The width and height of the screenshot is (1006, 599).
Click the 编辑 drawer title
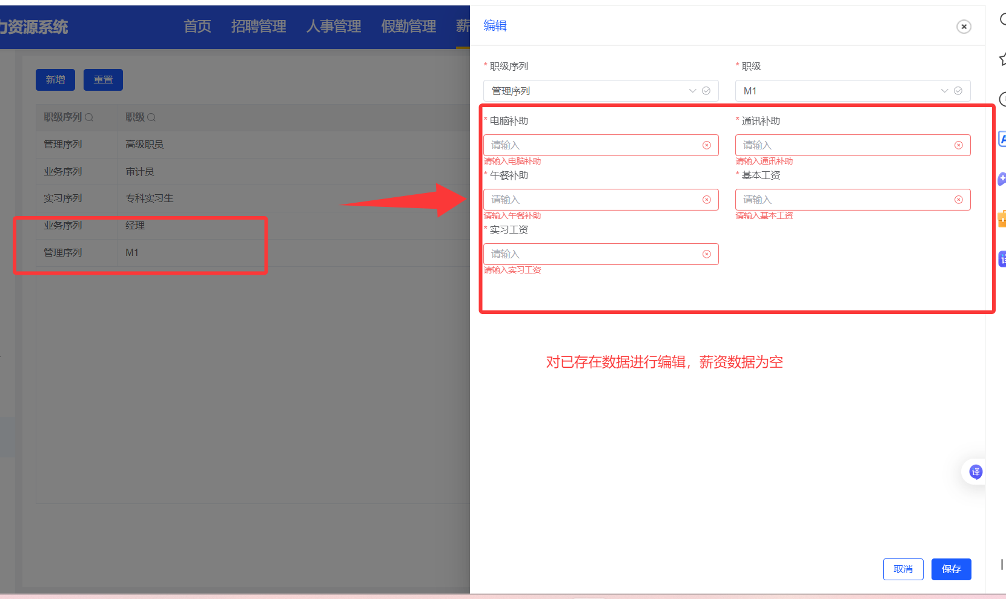(495, 25)
